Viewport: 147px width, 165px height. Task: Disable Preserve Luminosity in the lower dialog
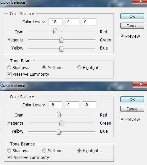(9, 157)
